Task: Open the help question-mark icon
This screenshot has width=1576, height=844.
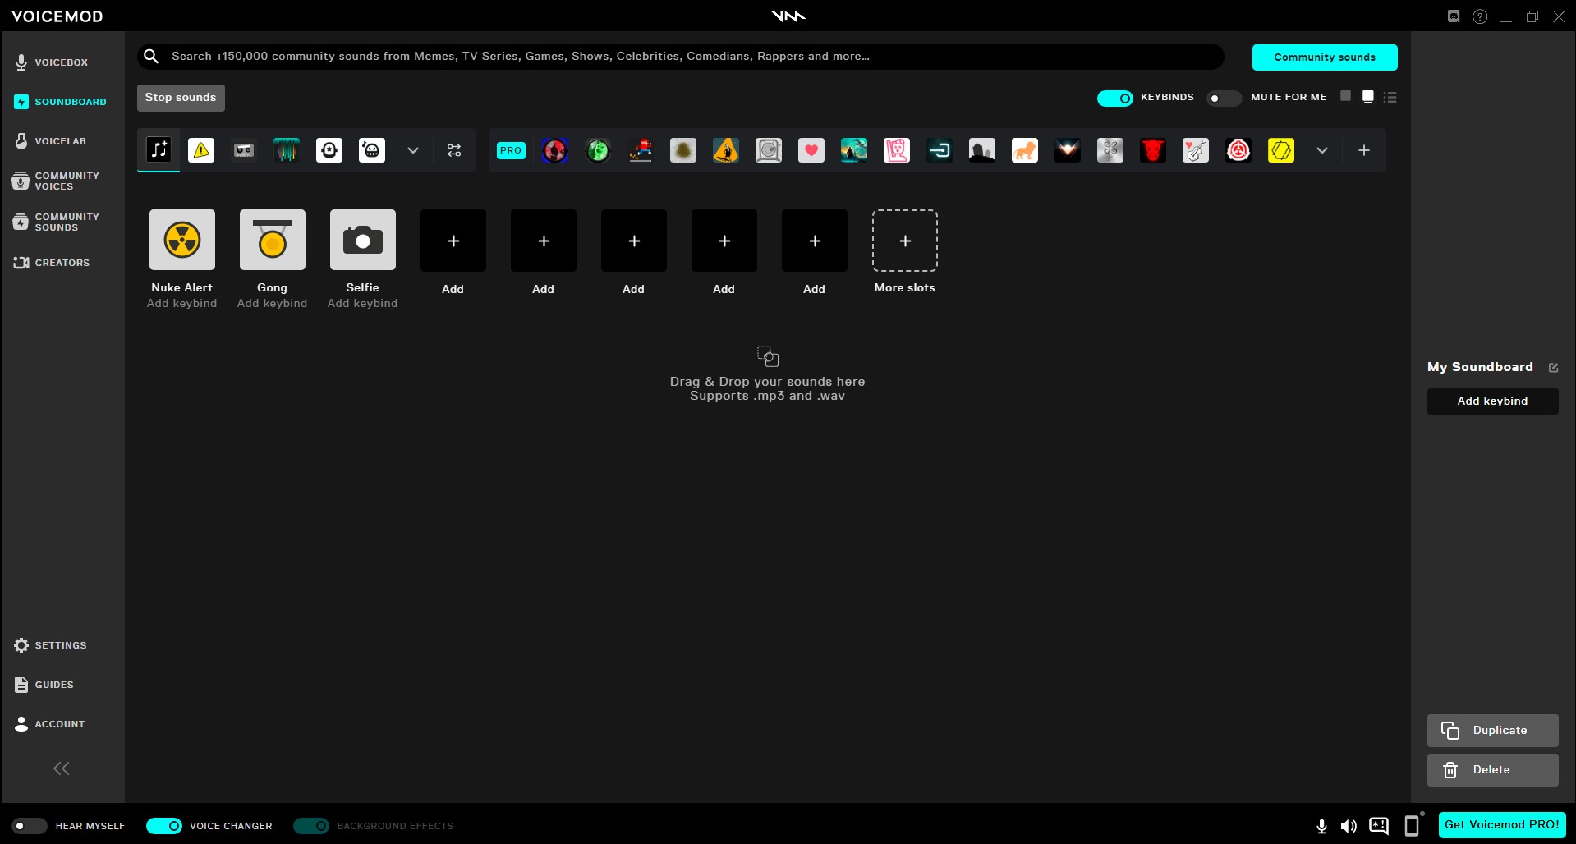Action: (1480, 16)
